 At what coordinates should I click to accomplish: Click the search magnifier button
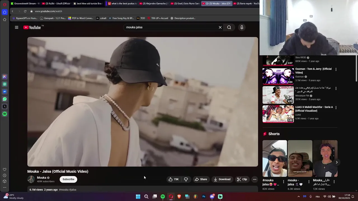tap(229, 27)
